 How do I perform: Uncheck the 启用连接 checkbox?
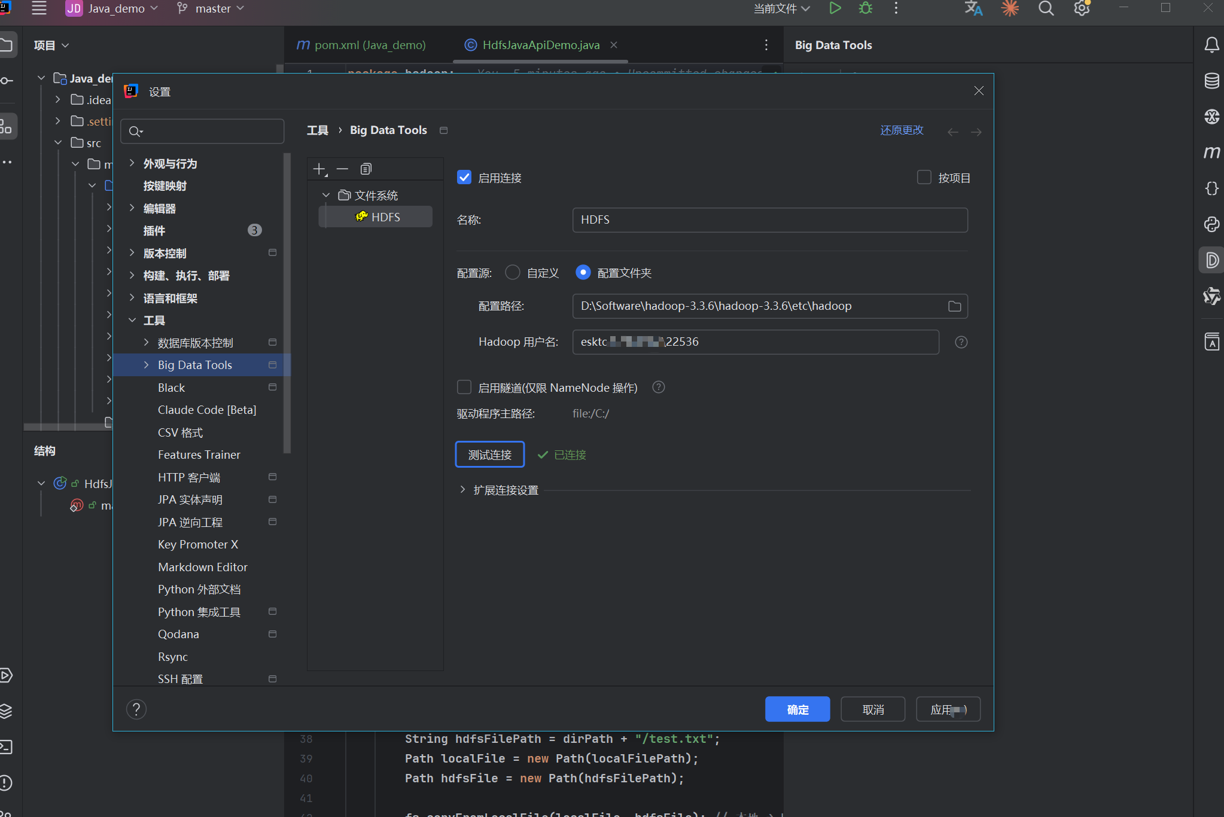click(464, 178)
